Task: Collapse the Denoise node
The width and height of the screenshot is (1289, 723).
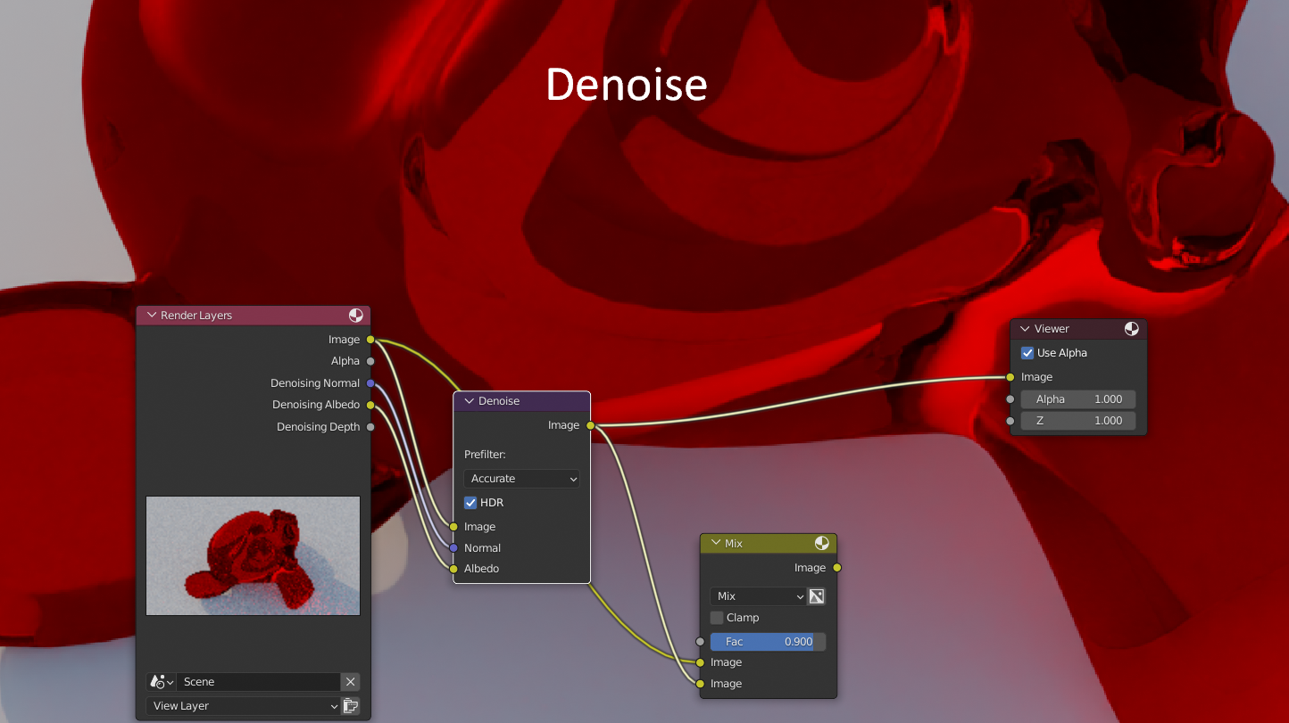Action: coord(469,401)
